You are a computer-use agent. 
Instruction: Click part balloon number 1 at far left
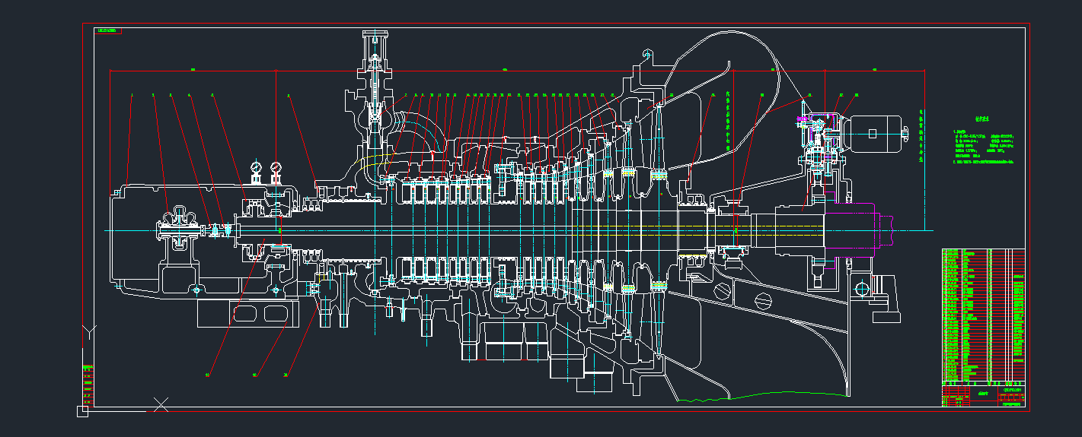point(132,96)
